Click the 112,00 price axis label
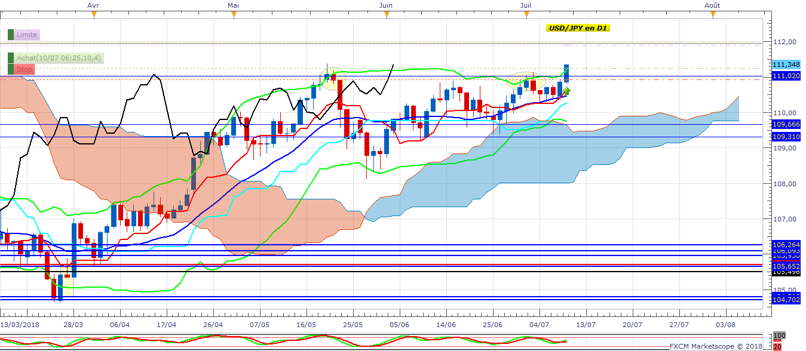 (784, 42)
